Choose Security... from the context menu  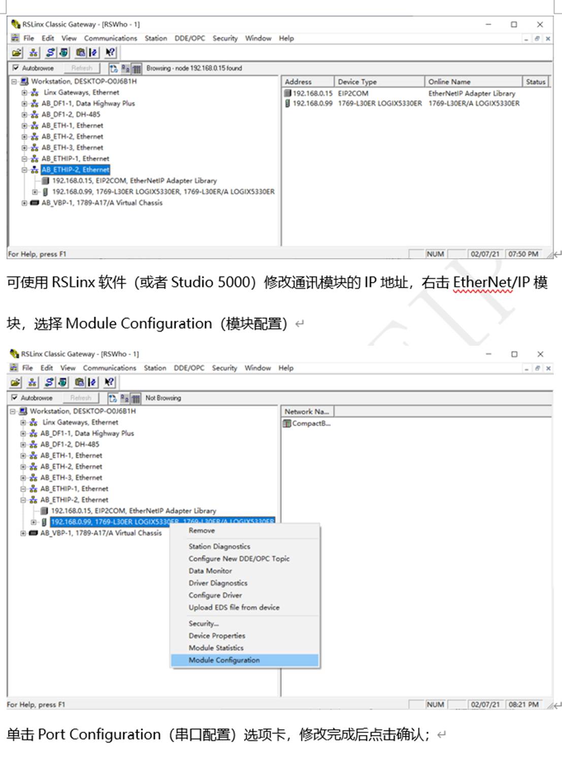[x=245, y=624]
